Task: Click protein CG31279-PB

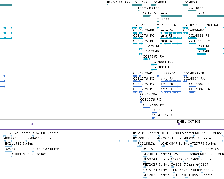Action: pyautogui.click(x=138, y=92)
